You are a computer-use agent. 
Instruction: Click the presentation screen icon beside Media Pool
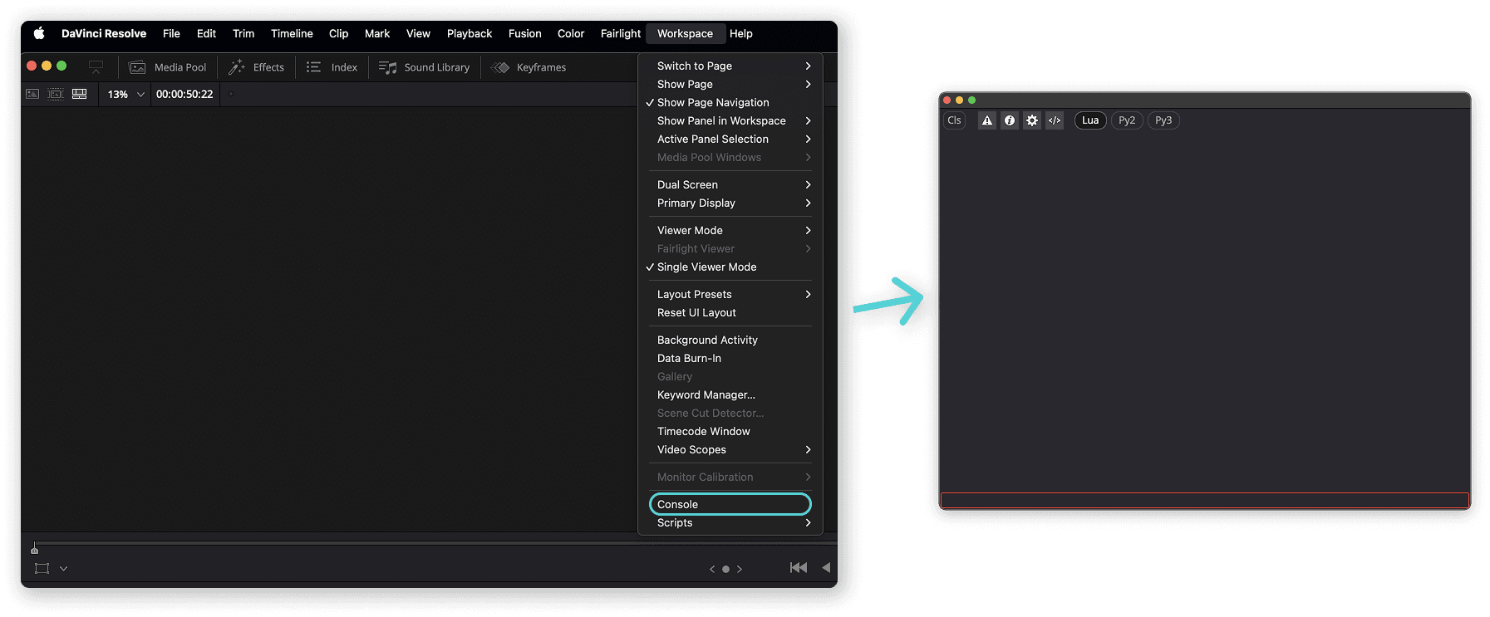point(96,67)
